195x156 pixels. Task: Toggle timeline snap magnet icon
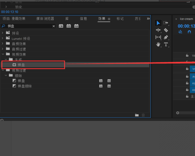[189, 32]
